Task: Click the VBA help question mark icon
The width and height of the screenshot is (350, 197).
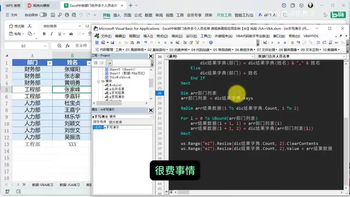Action: 211,43
